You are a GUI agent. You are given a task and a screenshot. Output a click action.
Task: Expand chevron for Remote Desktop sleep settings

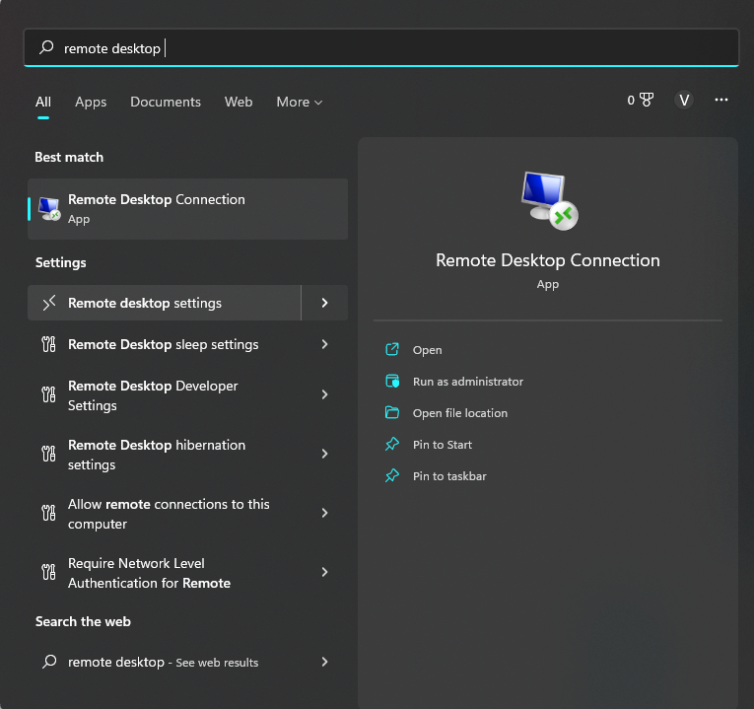[324, 344]
